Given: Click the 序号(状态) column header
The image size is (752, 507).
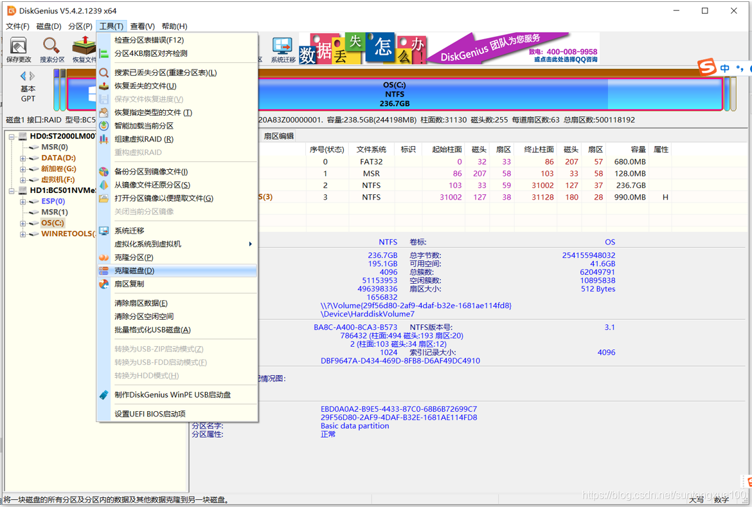Looking at the screenshot, I should (x=327, y=149).
